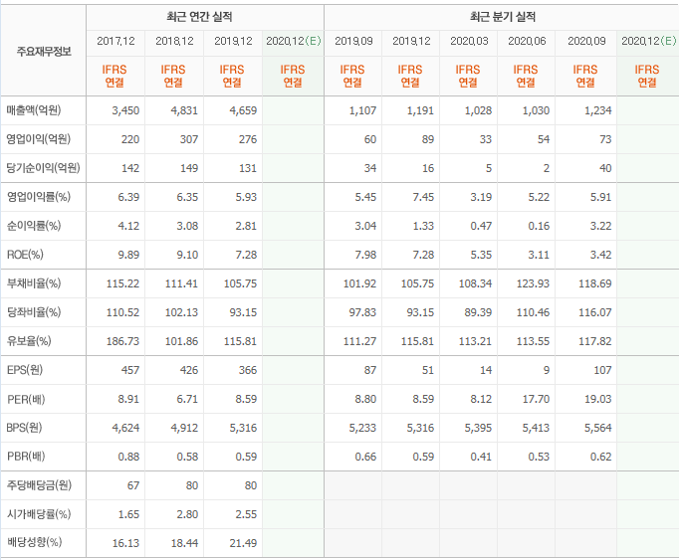Click 'IFRS 연결' under the 2017.12 column
Image resolution: width=682 pixels, height=560 pixels.
point(114,76)
